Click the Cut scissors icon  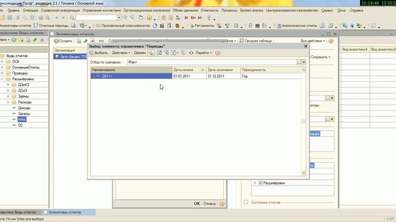coord(18,18)
